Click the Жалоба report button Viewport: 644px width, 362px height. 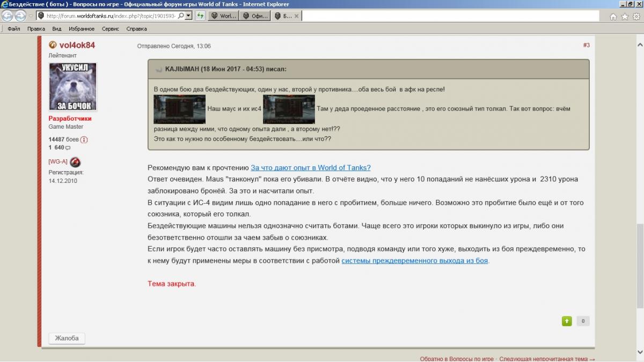click(67, 338)
